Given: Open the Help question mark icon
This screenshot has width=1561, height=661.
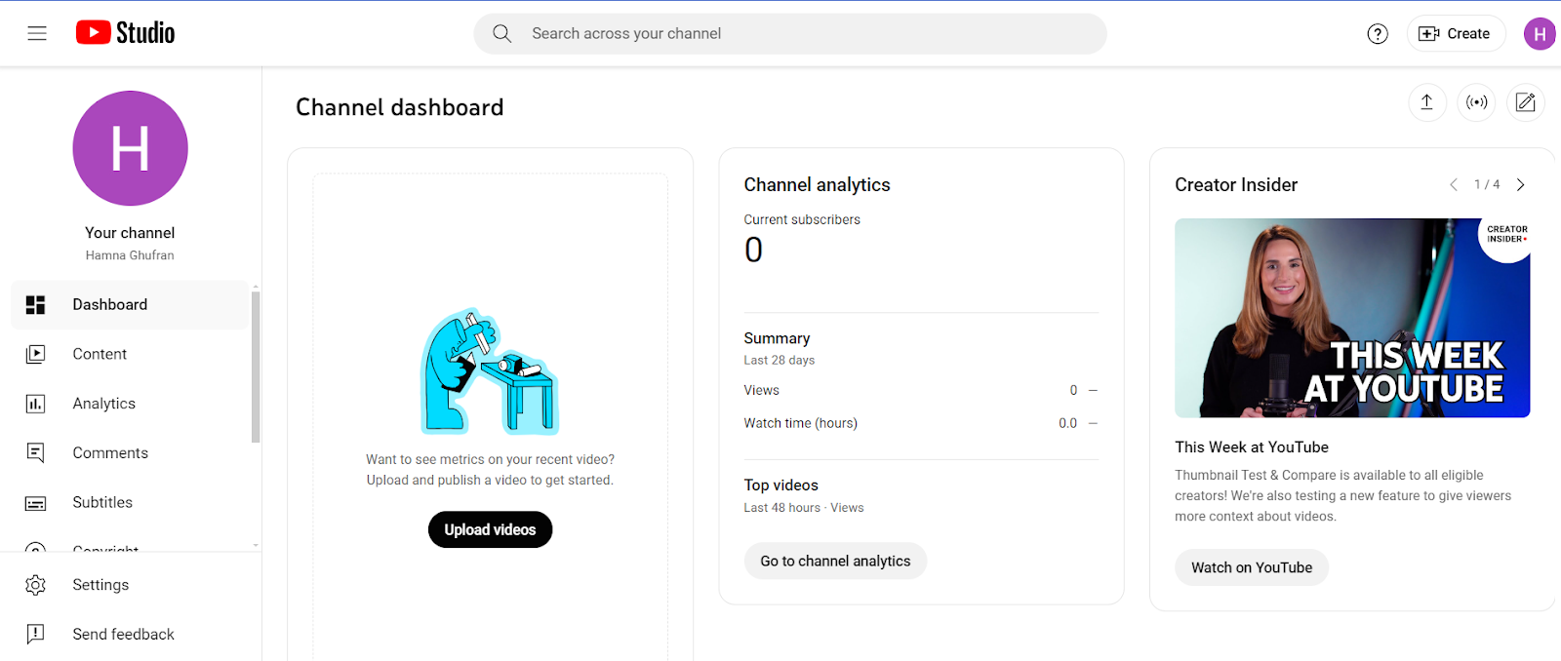Looking at the screenshot, I should [1378, 34].
